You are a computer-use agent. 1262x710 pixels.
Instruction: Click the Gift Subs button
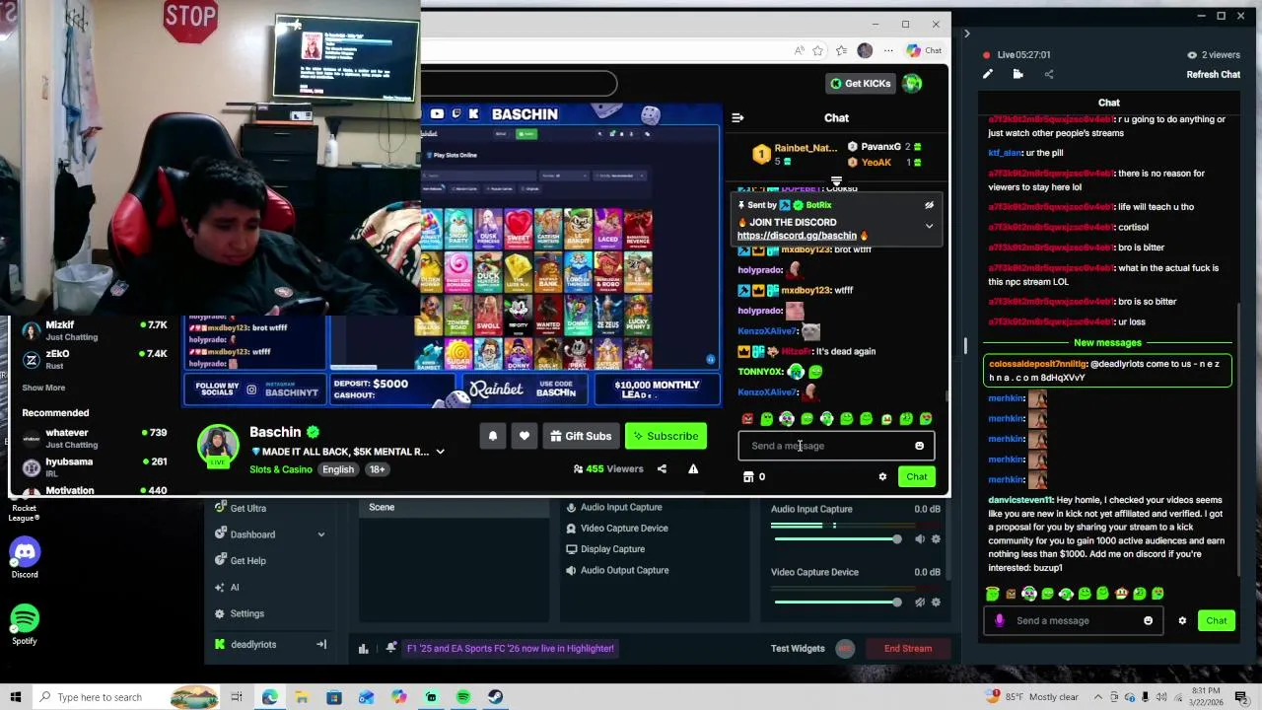click(x=581, y=436)
